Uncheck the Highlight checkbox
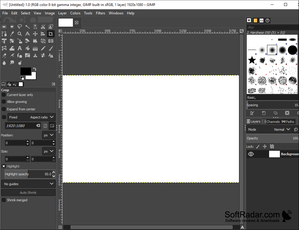 tap(4, 166)
